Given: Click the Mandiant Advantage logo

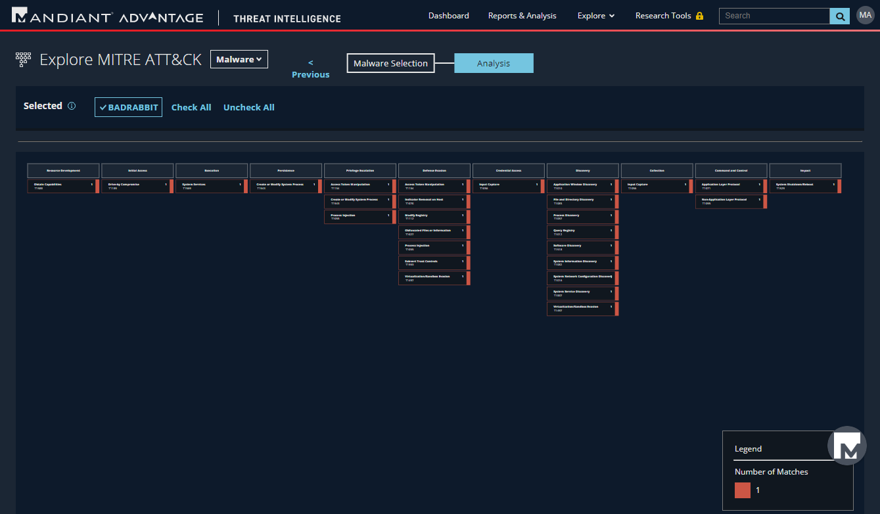Looking at the screenshot, I should (x=108, y=16).
